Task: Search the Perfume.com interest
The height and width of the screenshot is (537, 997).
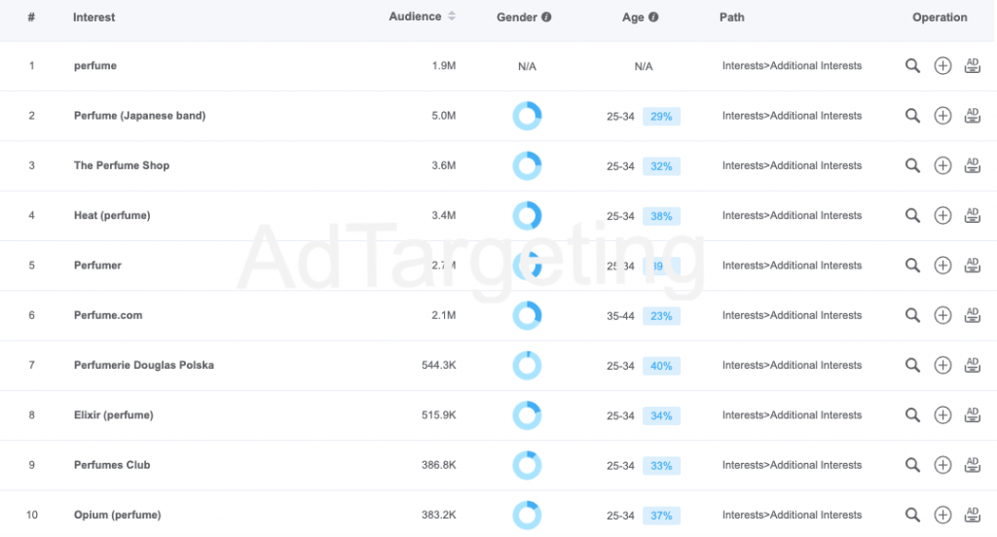Action: click(912, 315)
